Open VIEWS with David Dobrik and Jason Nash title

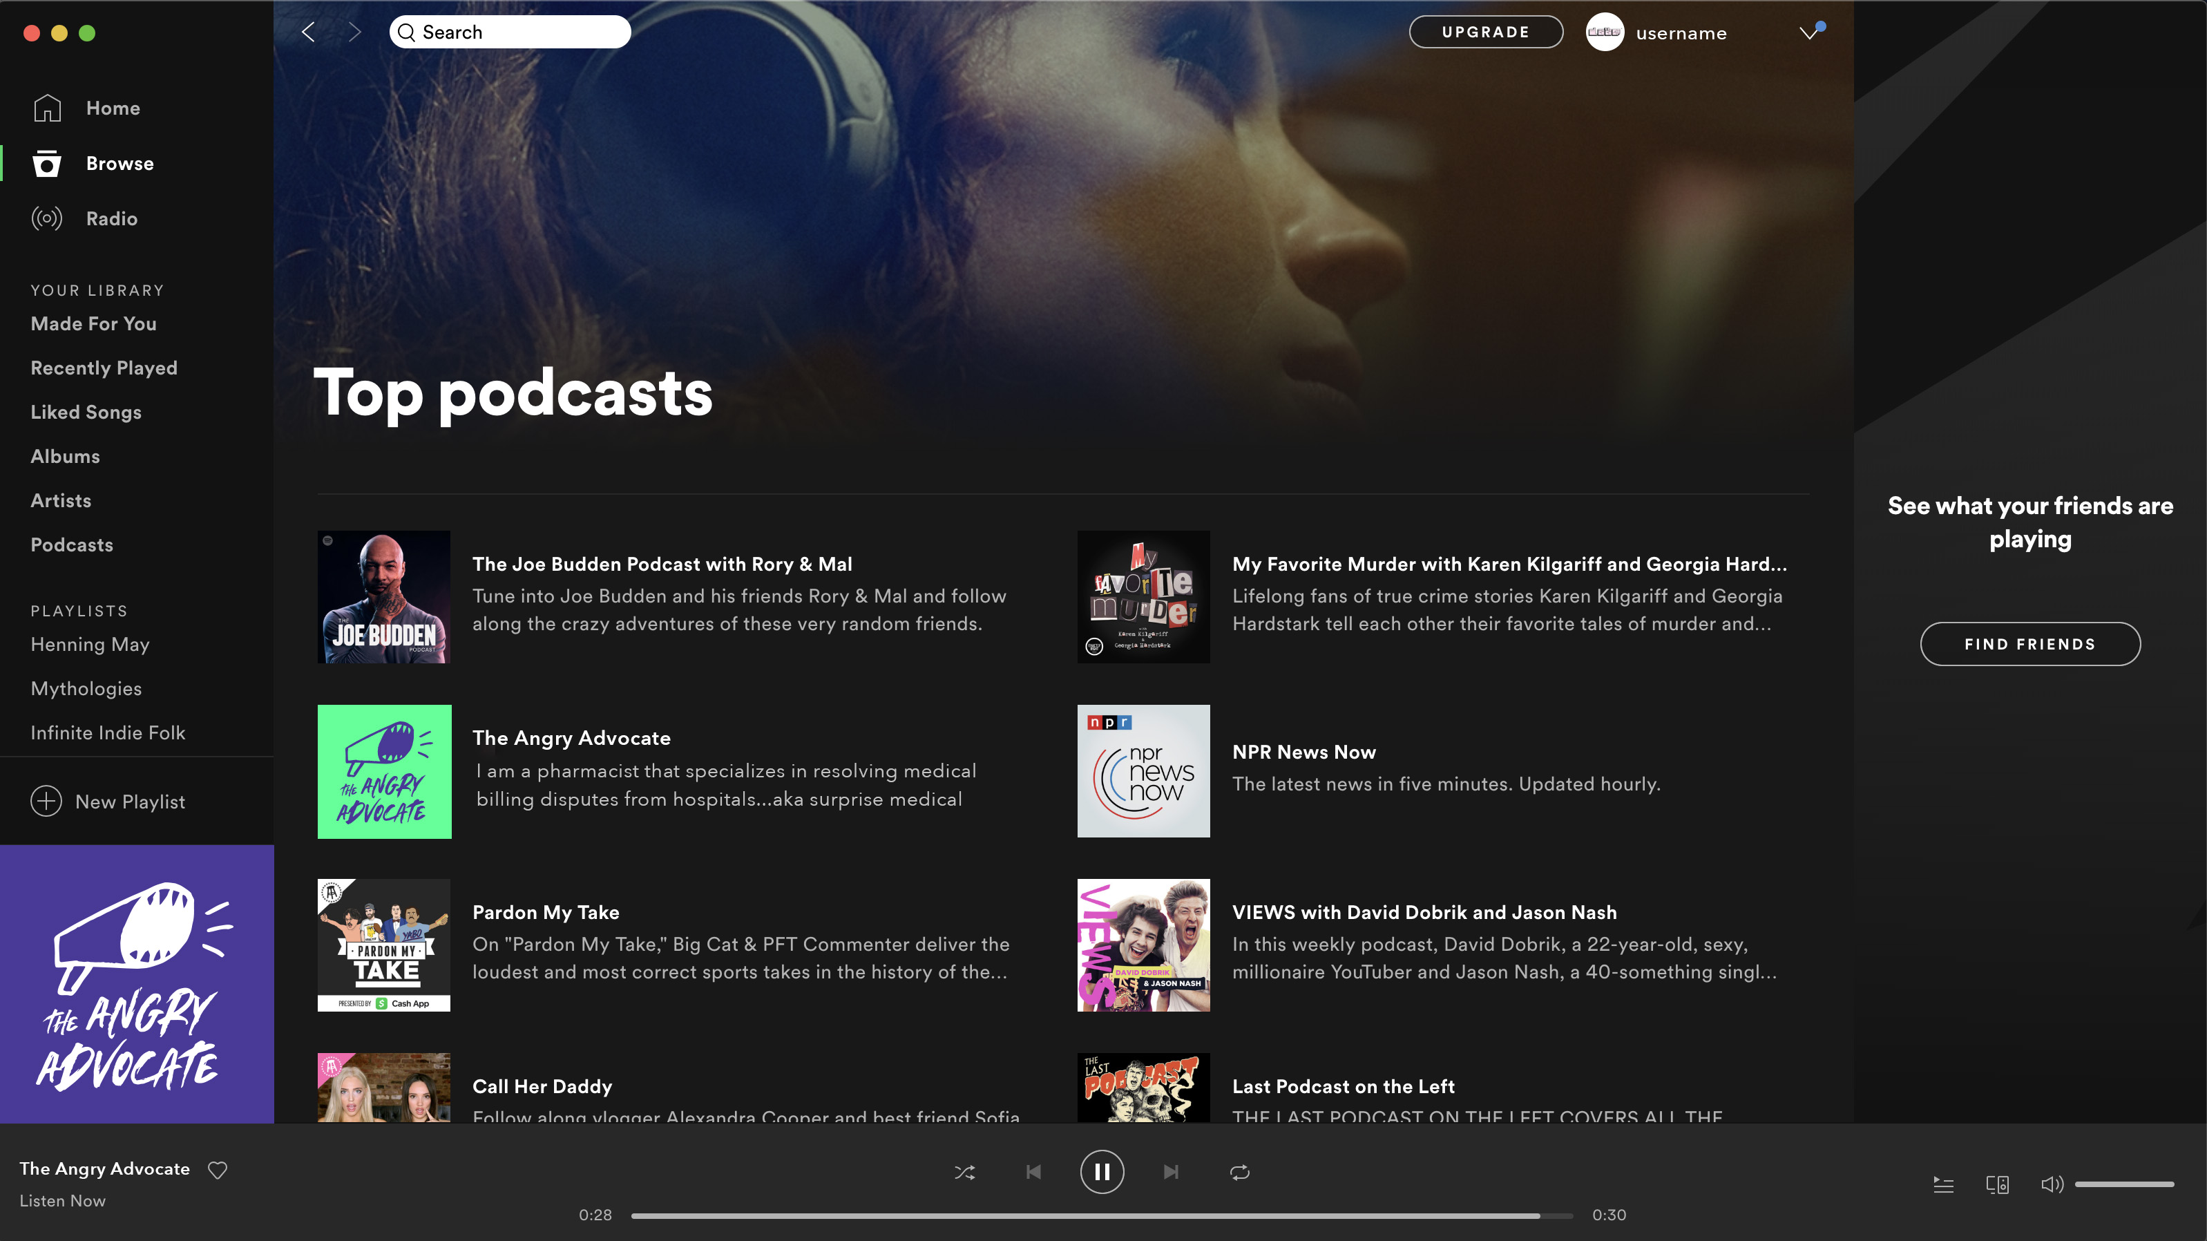point(1425,912)
